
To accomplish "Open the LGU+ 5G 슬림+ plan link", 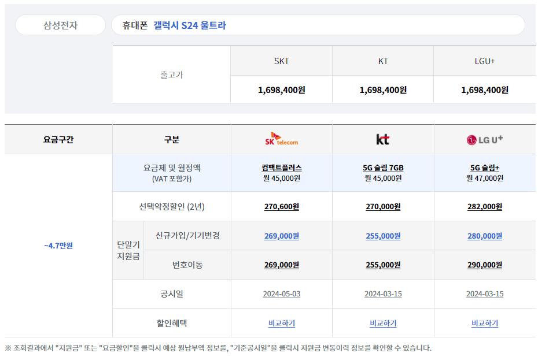I will click(x=484, y=168).
